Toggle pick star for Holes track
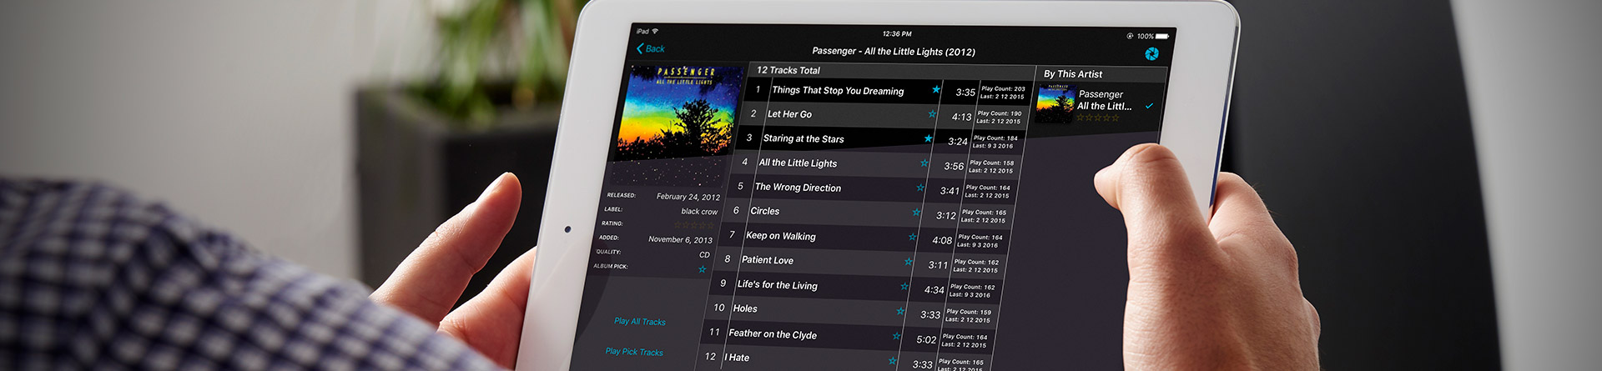1602x371 pixels. 900,311
